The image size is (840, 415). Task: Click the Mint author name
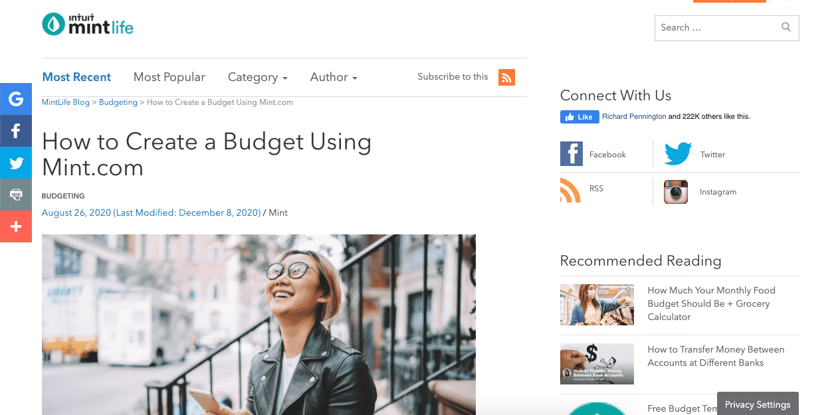click(278, 213)
